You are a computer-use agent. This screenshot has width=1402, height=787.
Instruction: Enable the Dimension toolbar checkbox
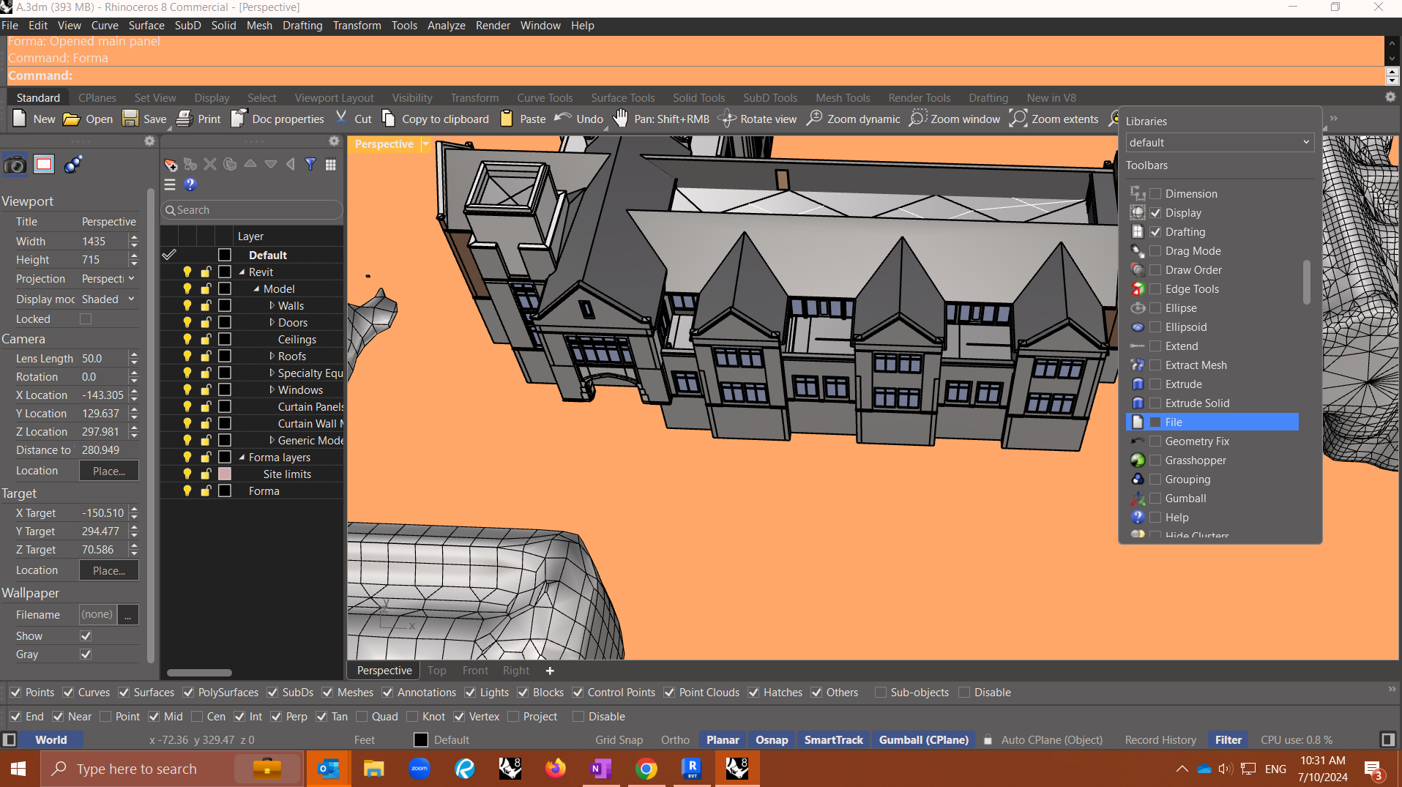point(1155,194)
